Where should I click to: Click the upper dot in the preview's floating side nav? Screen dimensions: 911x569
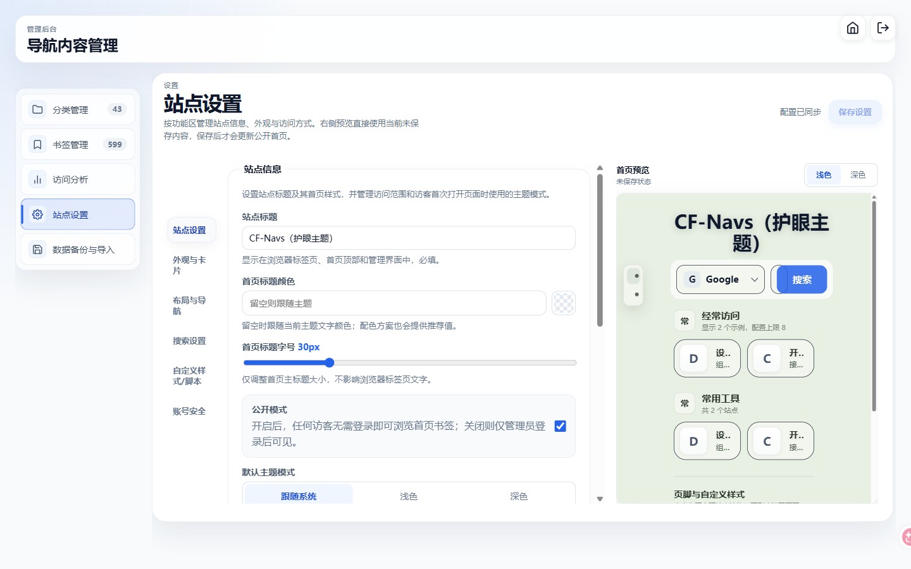(636, 276)
